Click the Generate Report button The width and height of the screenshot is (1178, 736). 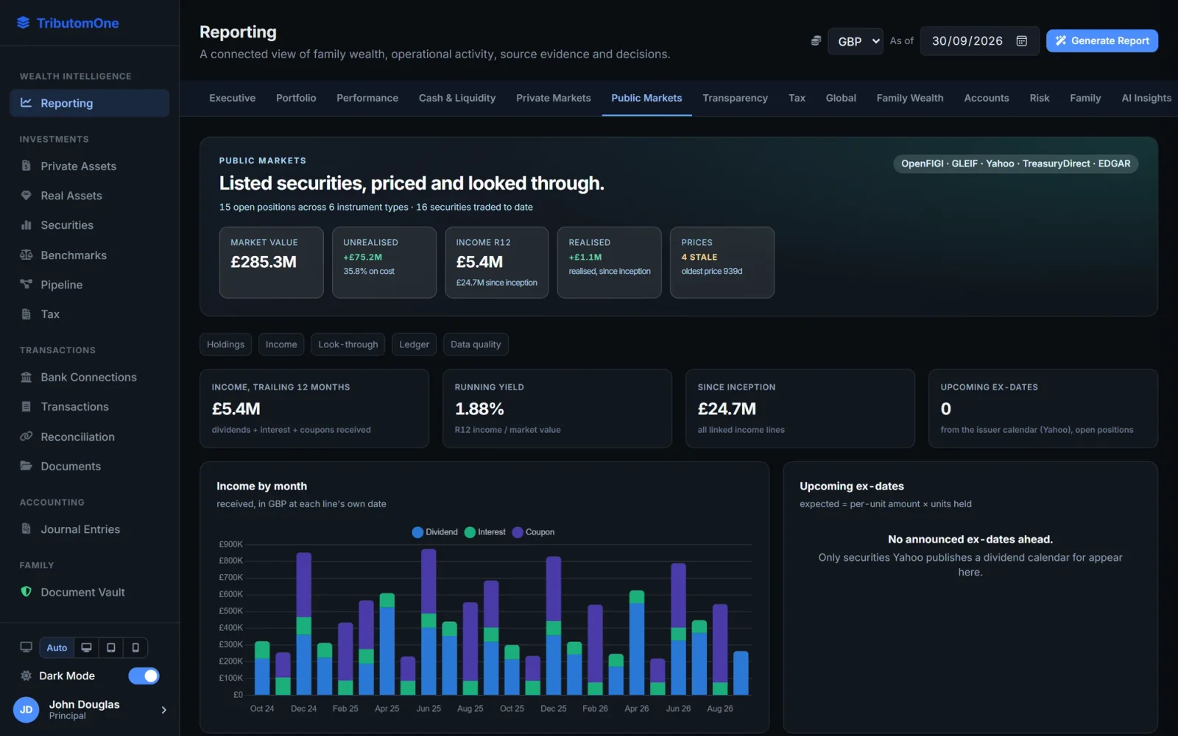point(1102,41)
